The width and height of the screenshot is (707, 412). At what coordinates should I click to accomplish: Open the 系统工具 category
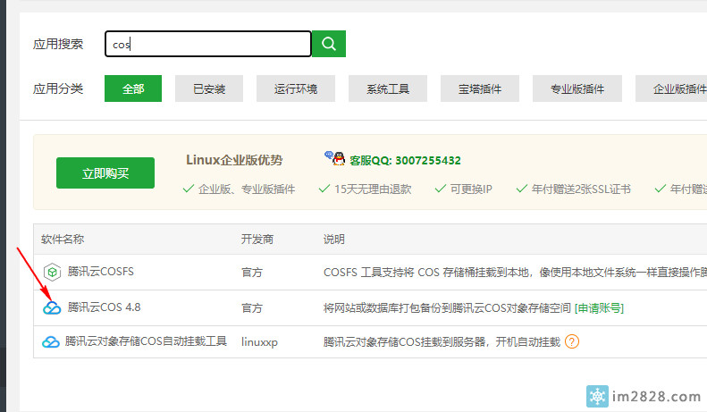click(x=388, y=88)
